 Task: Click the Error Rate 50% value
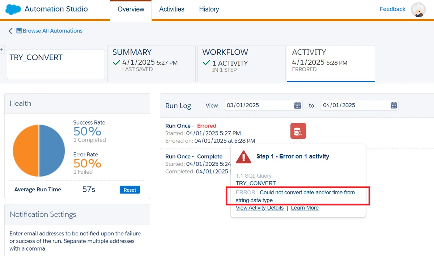87,163
